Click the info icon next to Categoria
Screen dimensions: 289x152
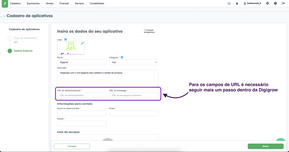(x=122, y=57)
